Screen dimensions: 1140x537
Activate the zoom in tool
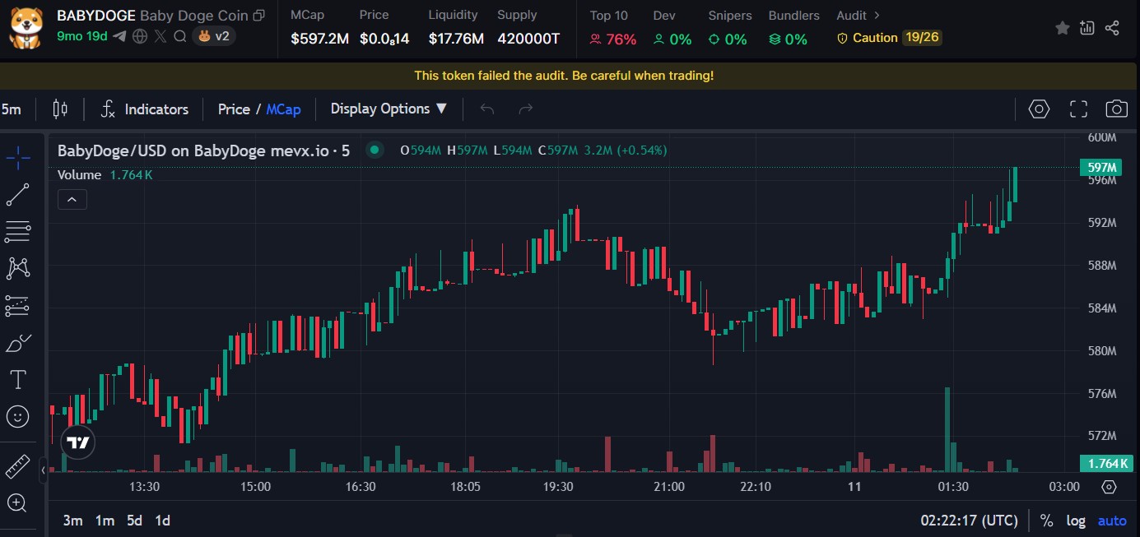(17, 502)
